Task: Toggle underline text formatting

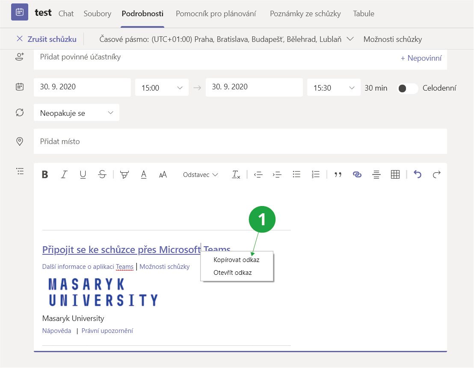Action: pyautogui.click(x=83, y=174)
